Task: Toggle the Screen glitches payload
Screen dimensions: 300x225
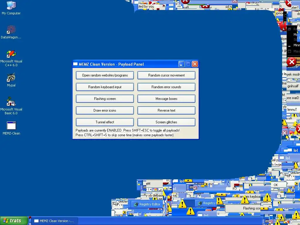Action: point(166,122)
